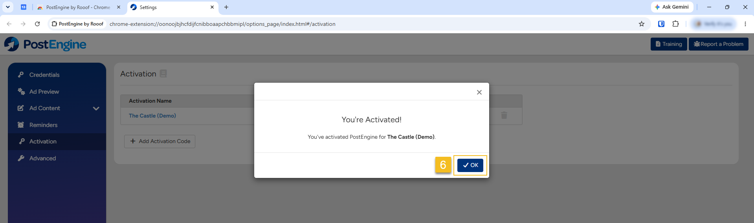This screenshot has width=754, height=223.
Task: Expand the Ad Content chevron
Action: [96, 109]
